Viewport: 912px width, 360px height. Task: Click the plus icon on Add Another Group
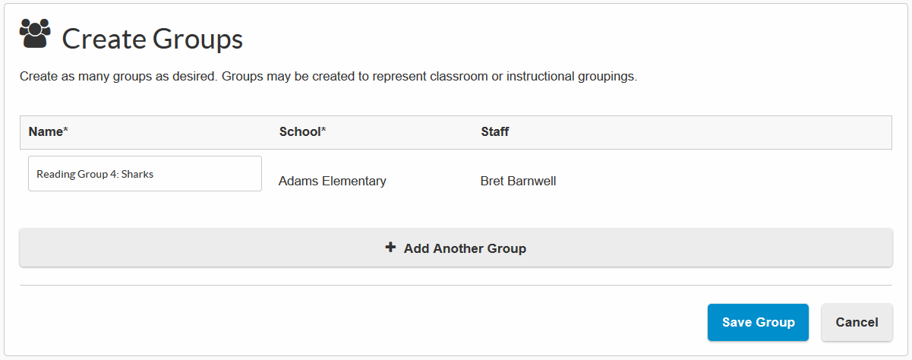pyautogui.click(x=390, y=248)
